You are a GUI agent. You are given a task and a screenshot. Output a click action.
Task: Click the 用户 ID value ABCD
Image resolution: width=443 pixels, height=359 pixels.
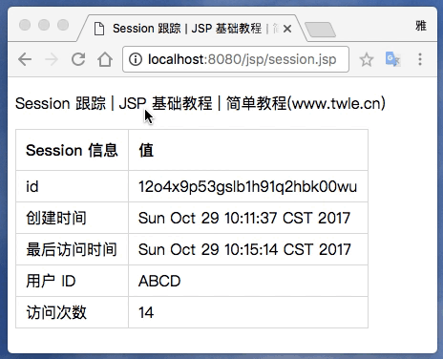click(159, 281)
